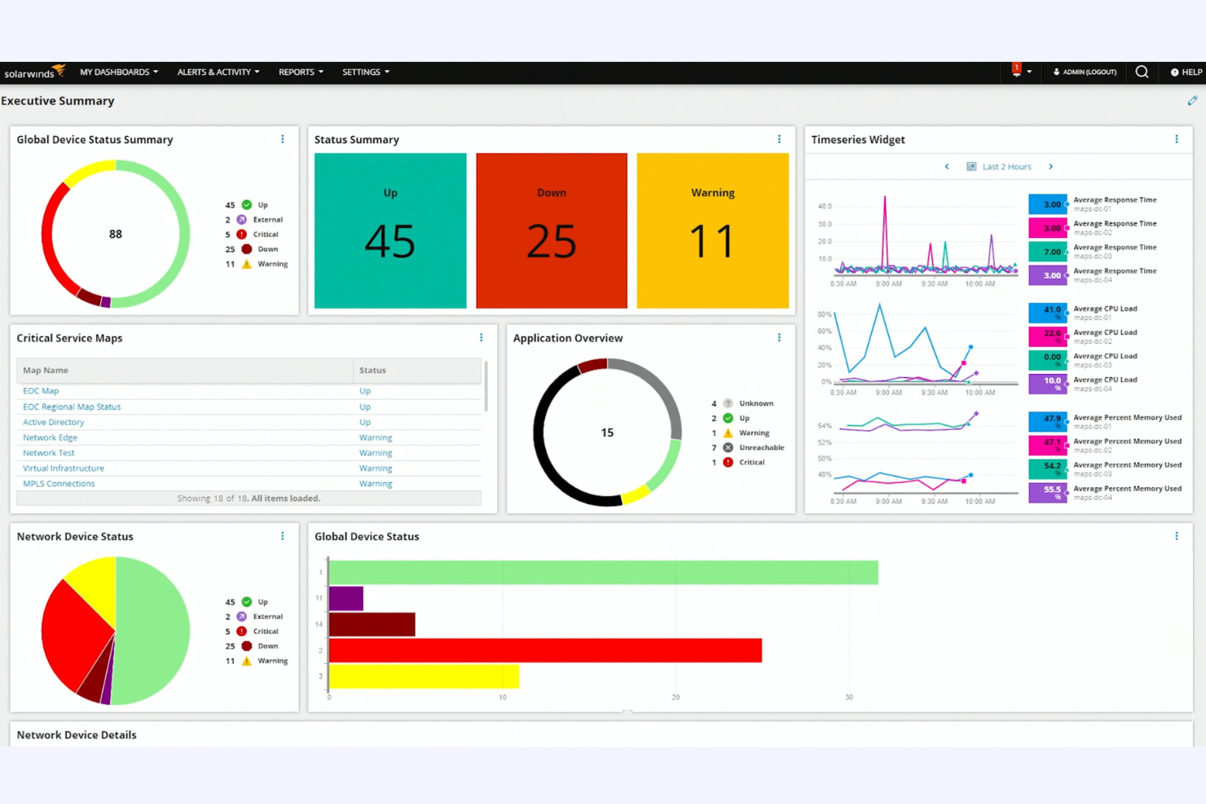Open the Network Device Status widget menu
The height and width of the screenshot is (804, 1206).
point(283,535)
